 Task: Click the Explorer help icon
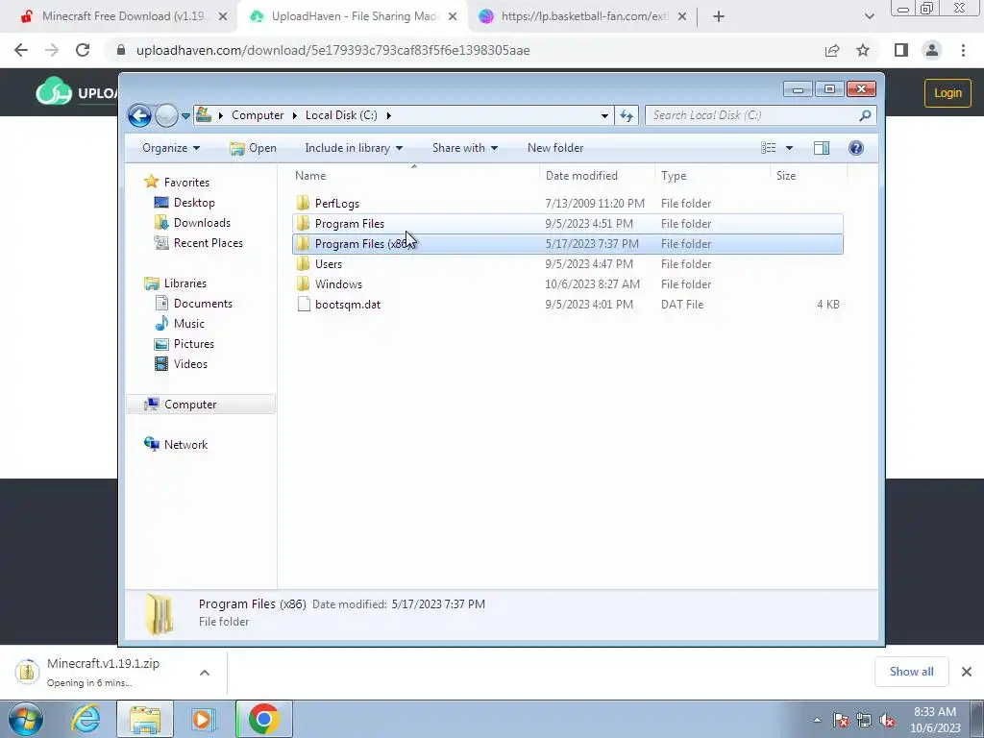click(855, 148)
